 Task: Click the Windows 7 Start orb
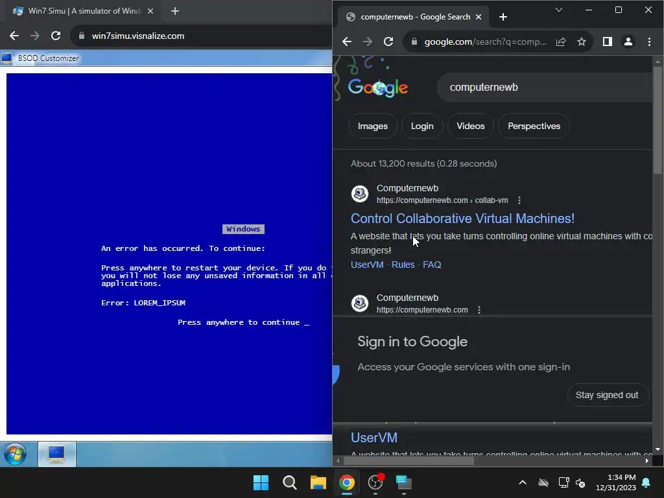[x=16, y=454]
